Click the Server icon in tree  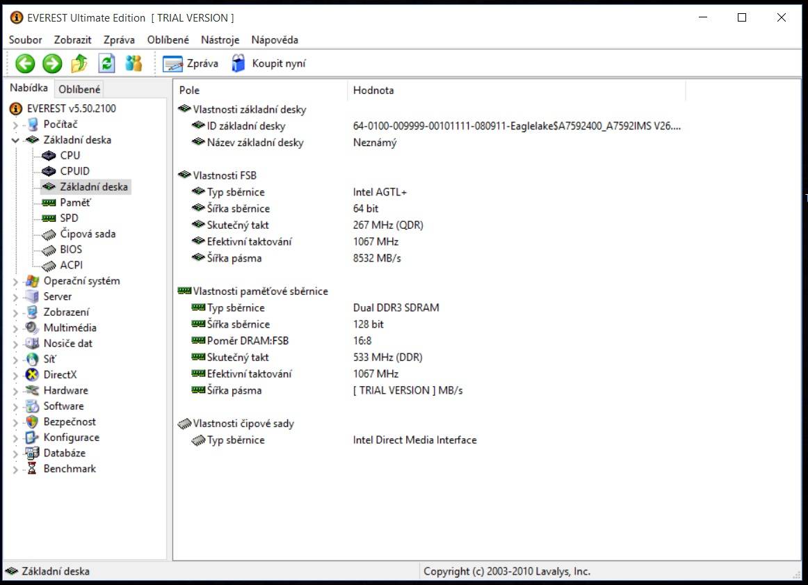coord(32,296)
